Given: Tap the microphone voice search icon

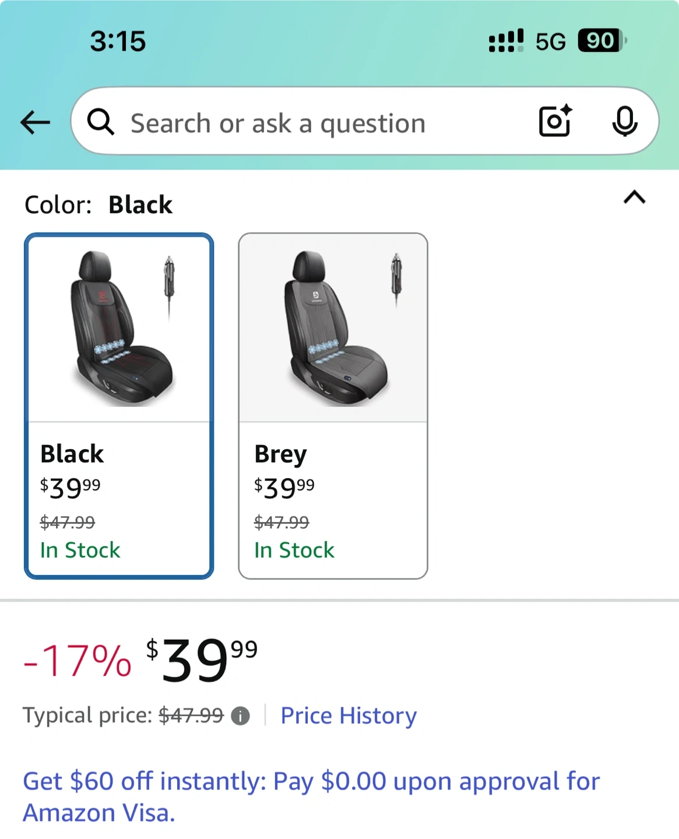Looking at the screenshot, I should tap(624, 121).
